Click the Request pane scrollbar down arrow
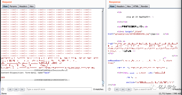Viewport: 182px width, 95px height. [x=103, y=86]
